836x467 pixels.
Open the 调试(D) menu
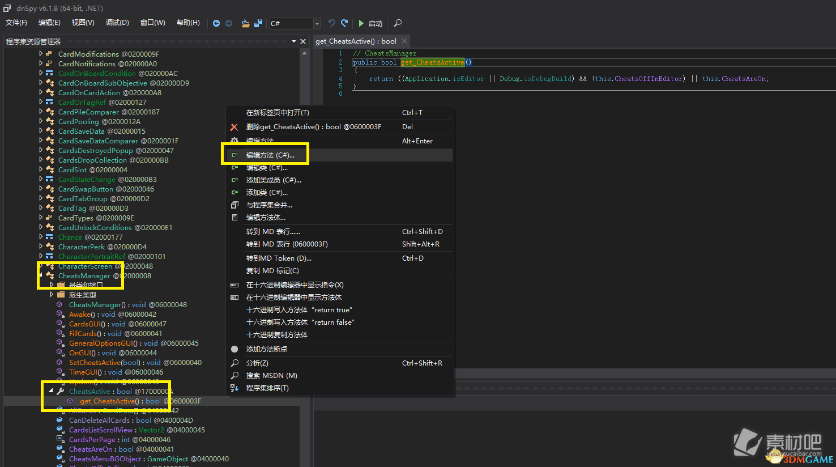(x=117, y=23)
